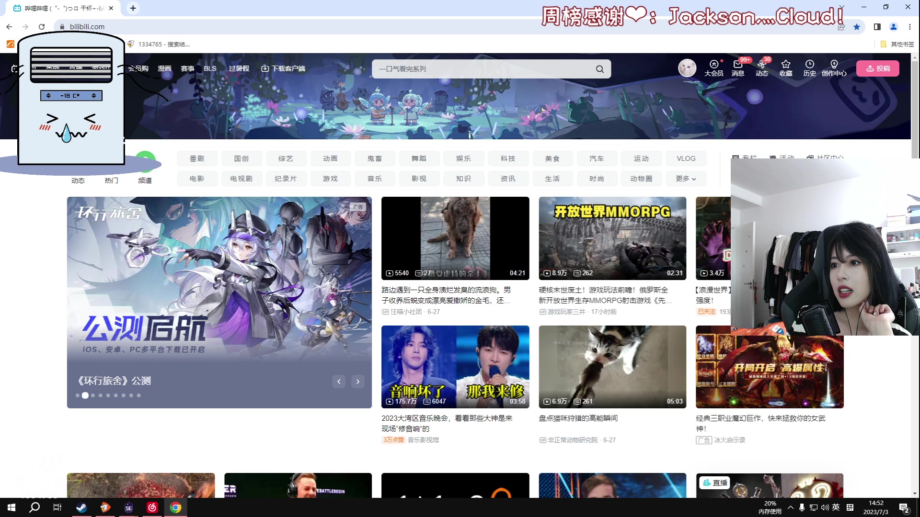Open the 美食 category
920x517 pixels.
552,158
